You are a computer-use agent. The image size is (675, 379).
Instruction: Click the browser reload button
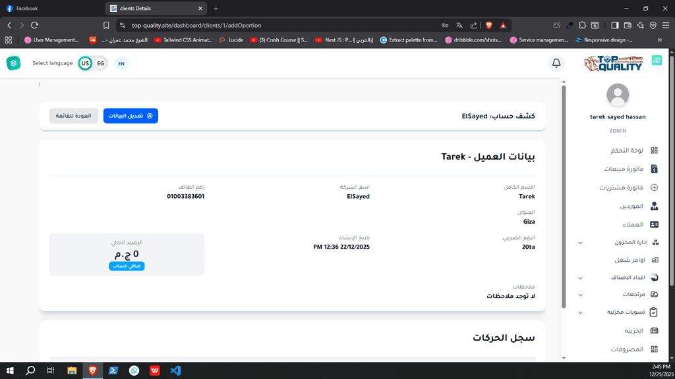(34, 26)
